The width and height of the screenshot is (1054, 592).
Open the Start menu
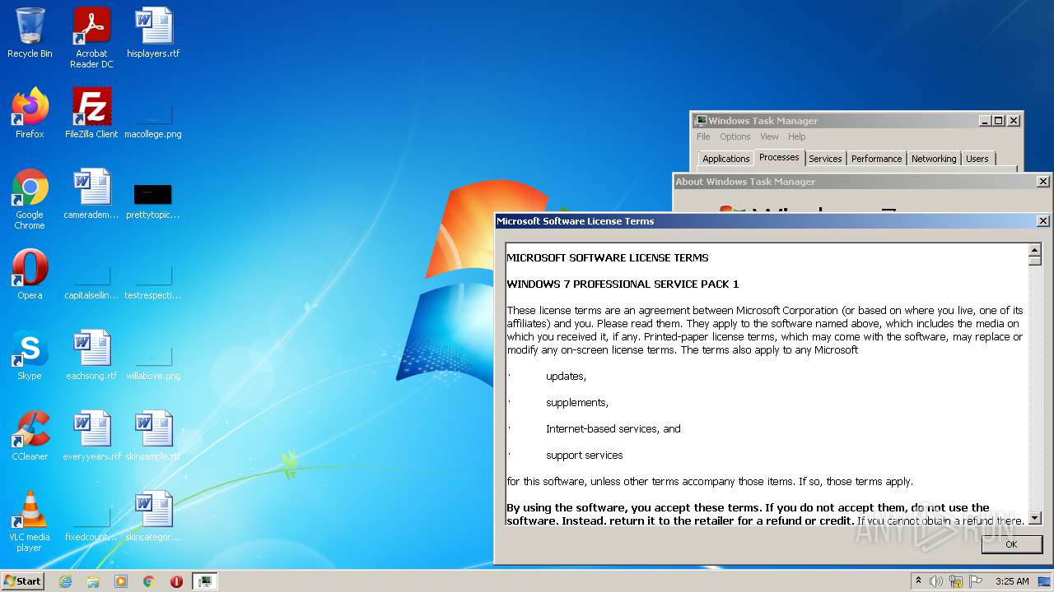23,581
